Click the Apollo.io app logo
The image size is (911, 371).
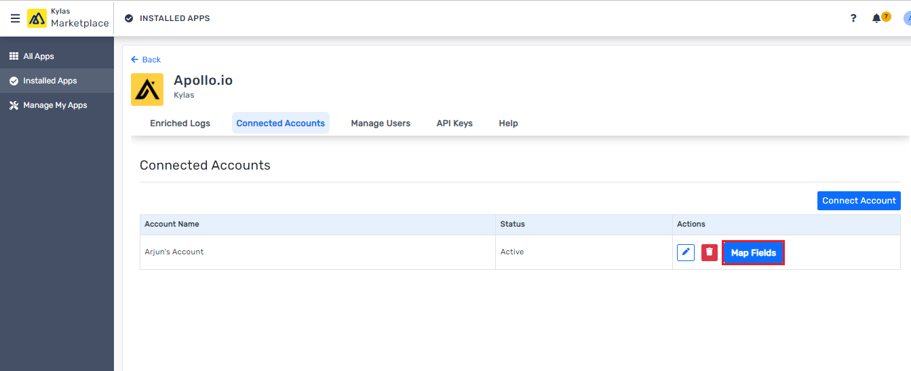[x=147, y=90]
